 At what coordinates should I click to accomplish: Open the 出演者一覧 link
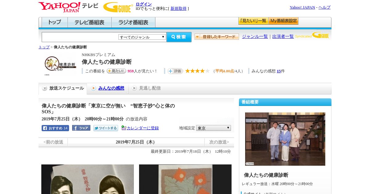(283, 36)
